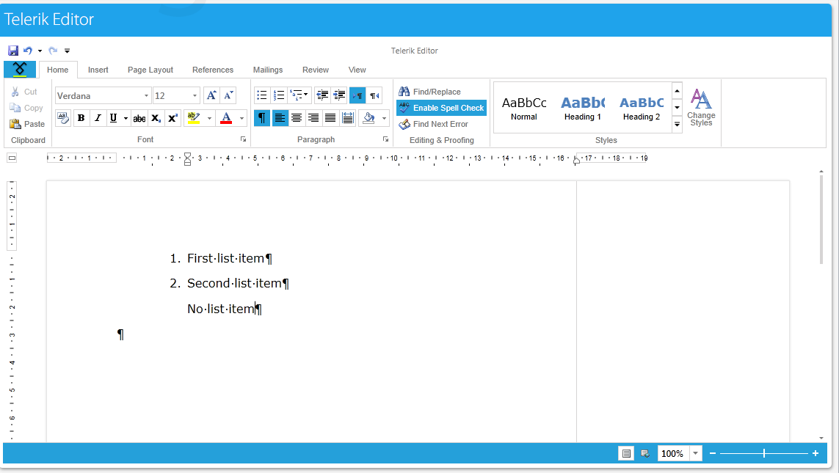Click the web layout view icon

(x=645, y=454)
